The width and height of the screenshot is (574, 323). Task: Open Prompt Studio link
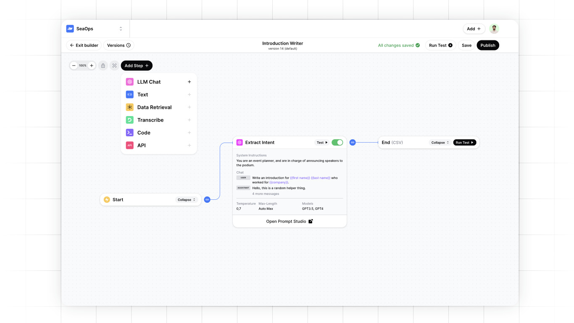(x=290, y=221)
